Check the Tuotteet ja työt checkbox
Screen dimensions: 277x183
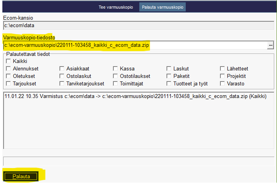coord(169,83)
